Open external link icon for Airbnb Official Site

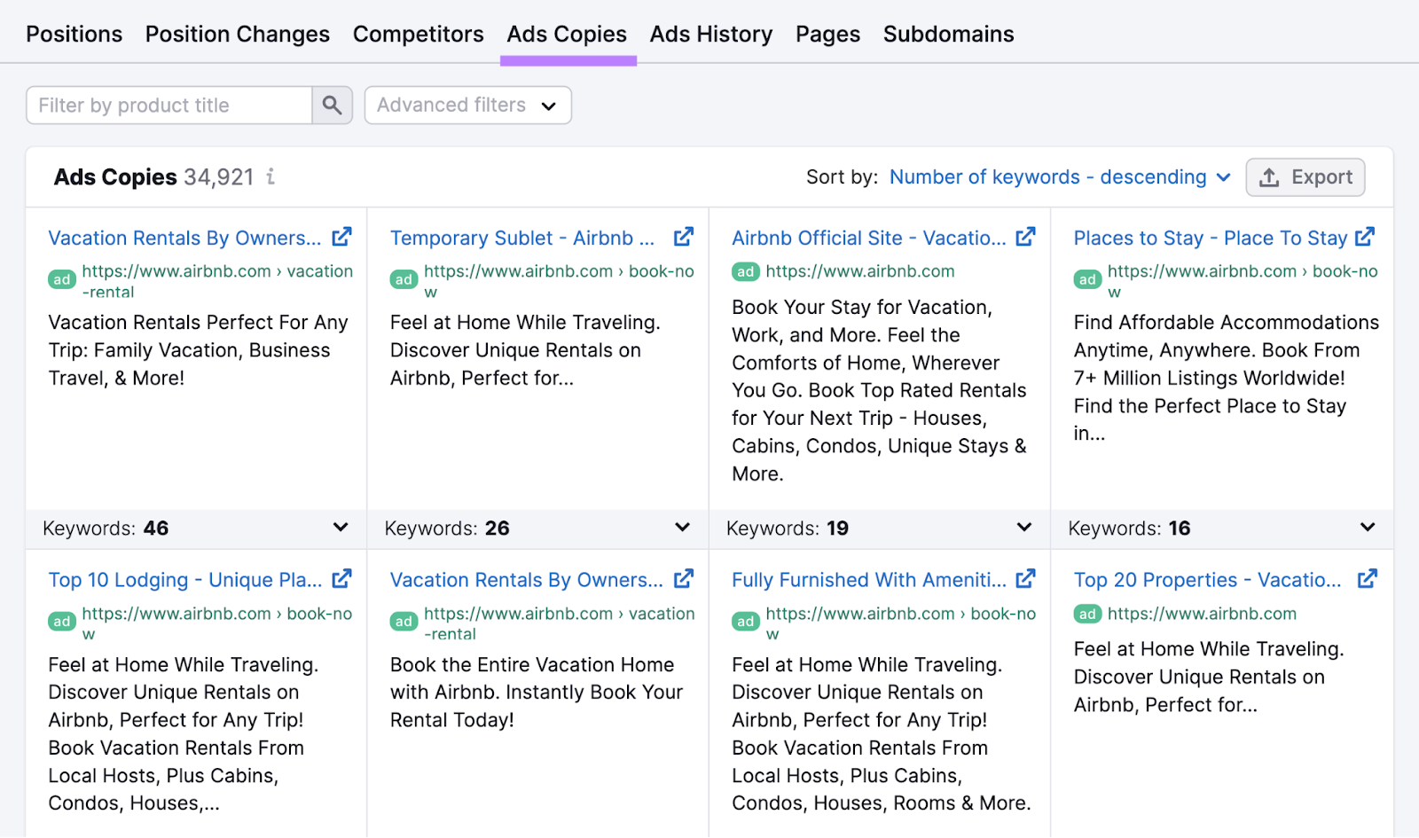pos(1025,237)
